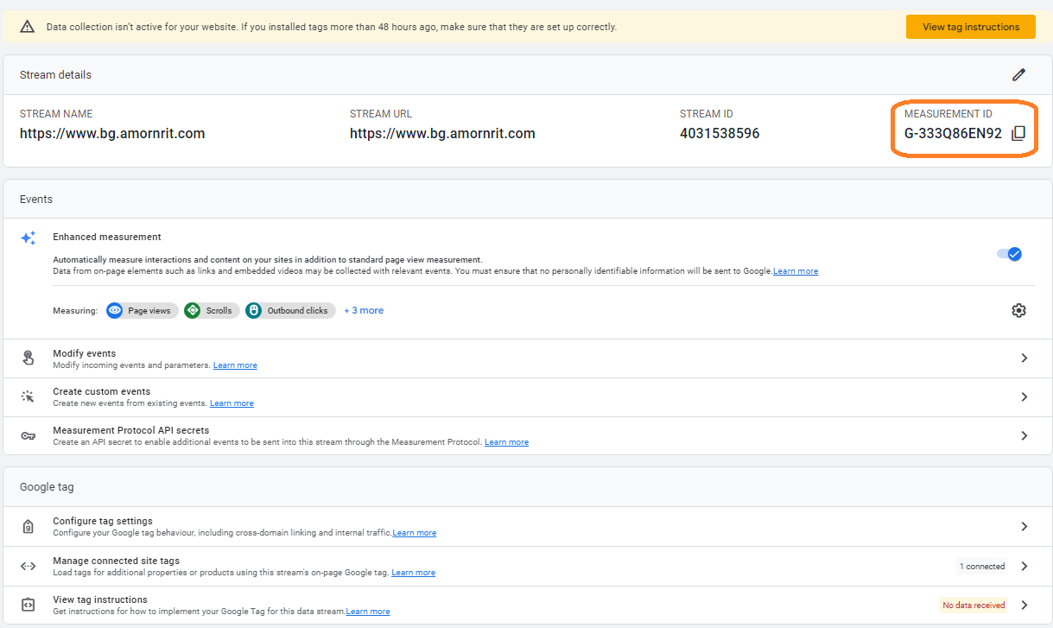1053x628 pixels.
Task: Click the Modify events touch icon
Action: (29, 358)
